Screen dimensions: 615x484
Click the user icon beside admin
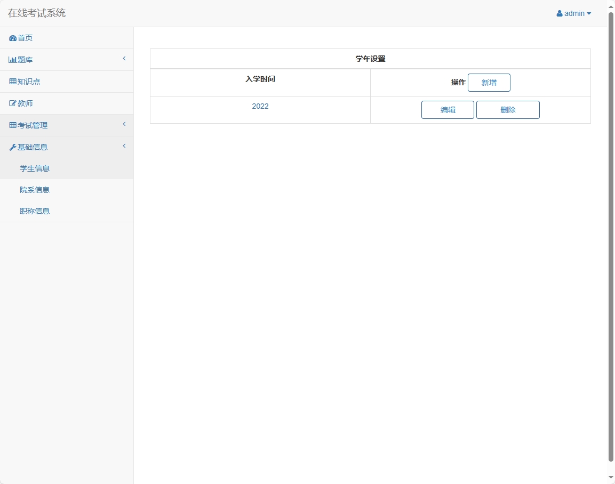coord(560,14)
